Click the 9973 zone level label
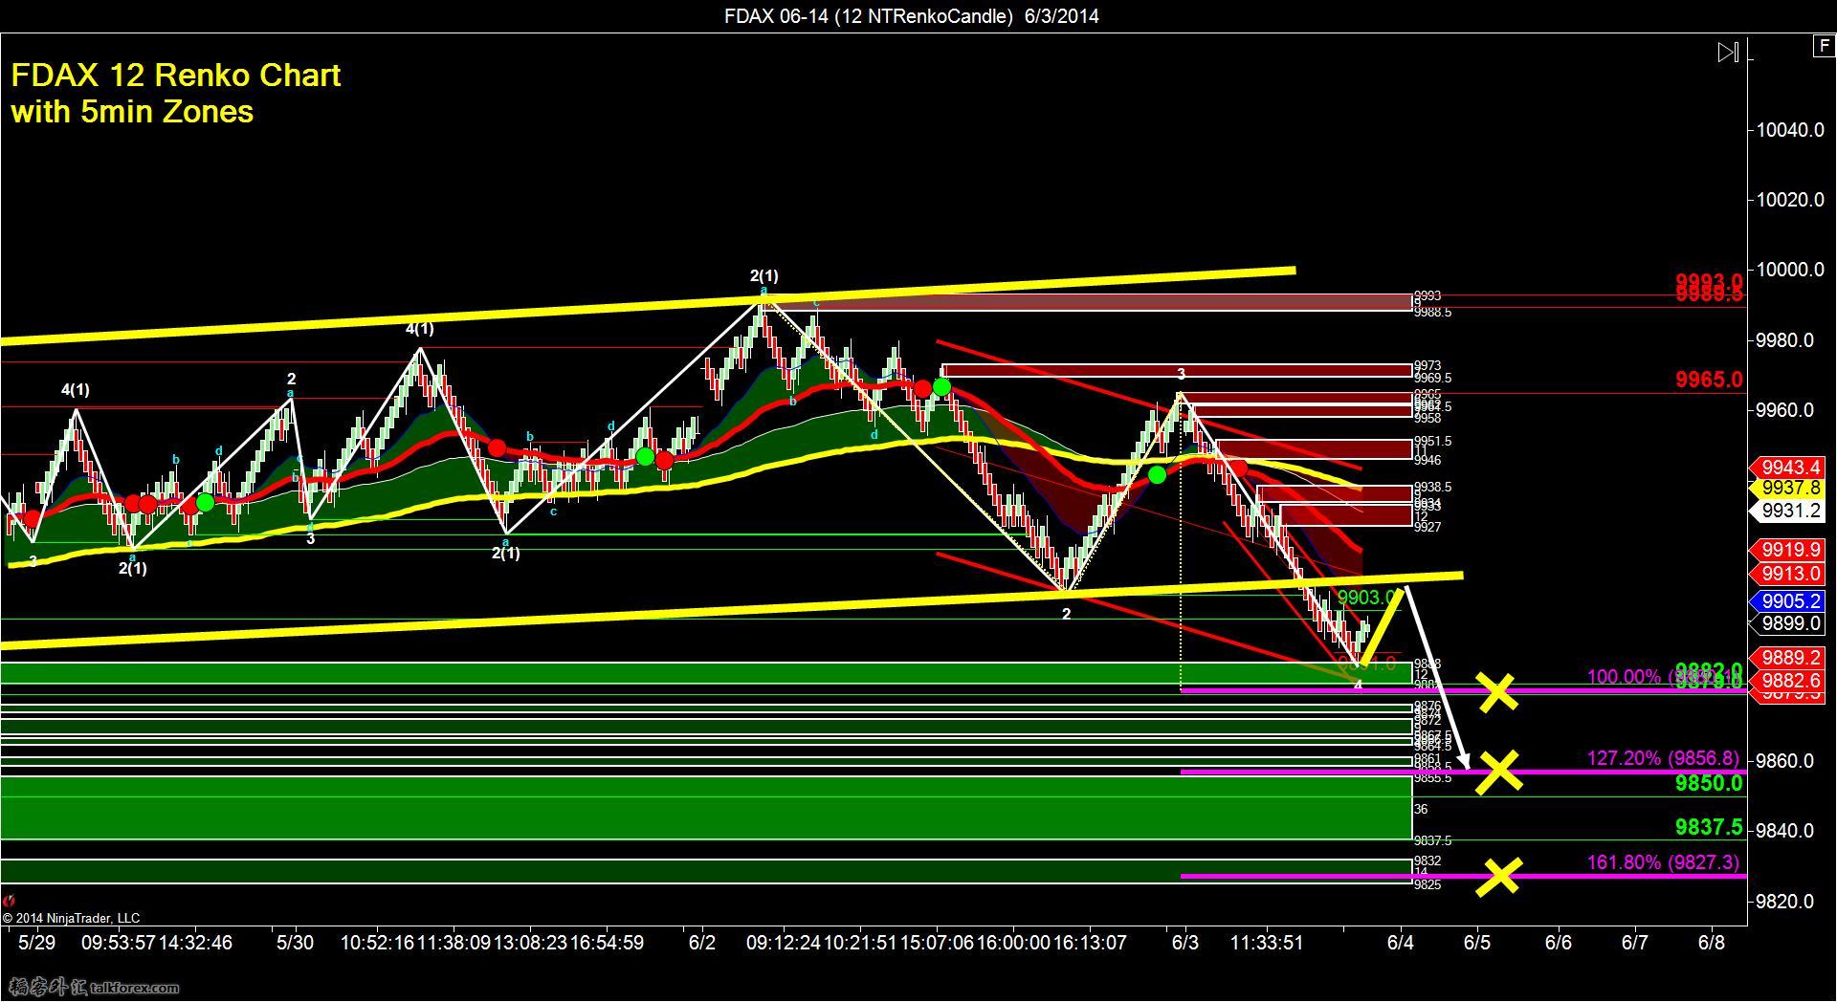 click(1427, 366)
